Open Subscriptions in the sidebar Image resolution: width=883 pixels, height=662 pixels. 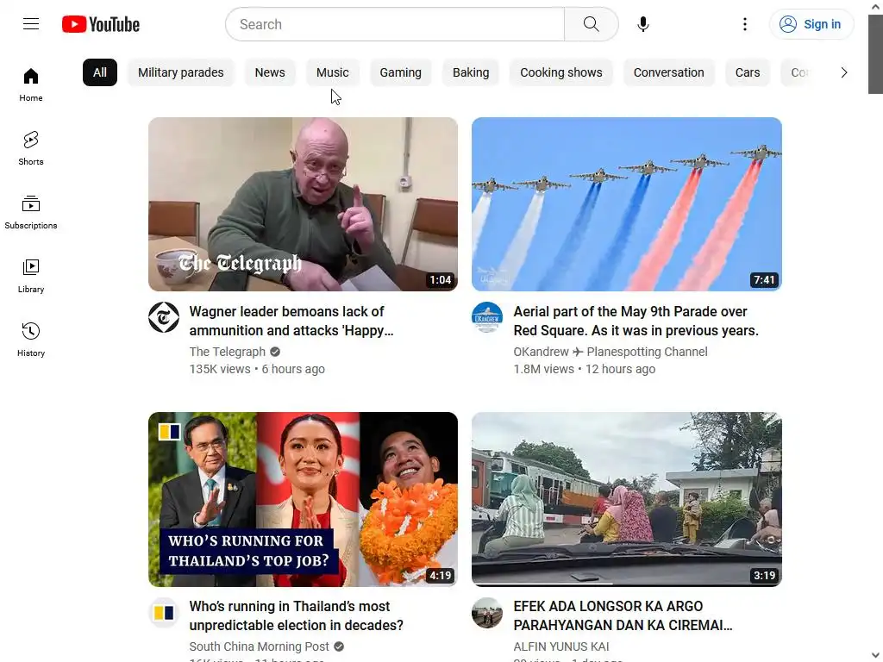pos(31,212)
